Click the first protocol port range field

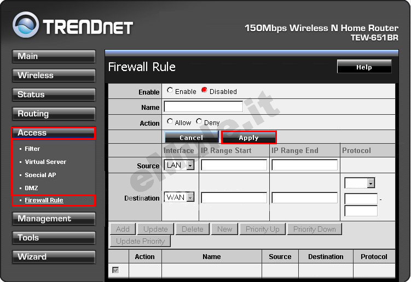[x=361, y=199]
